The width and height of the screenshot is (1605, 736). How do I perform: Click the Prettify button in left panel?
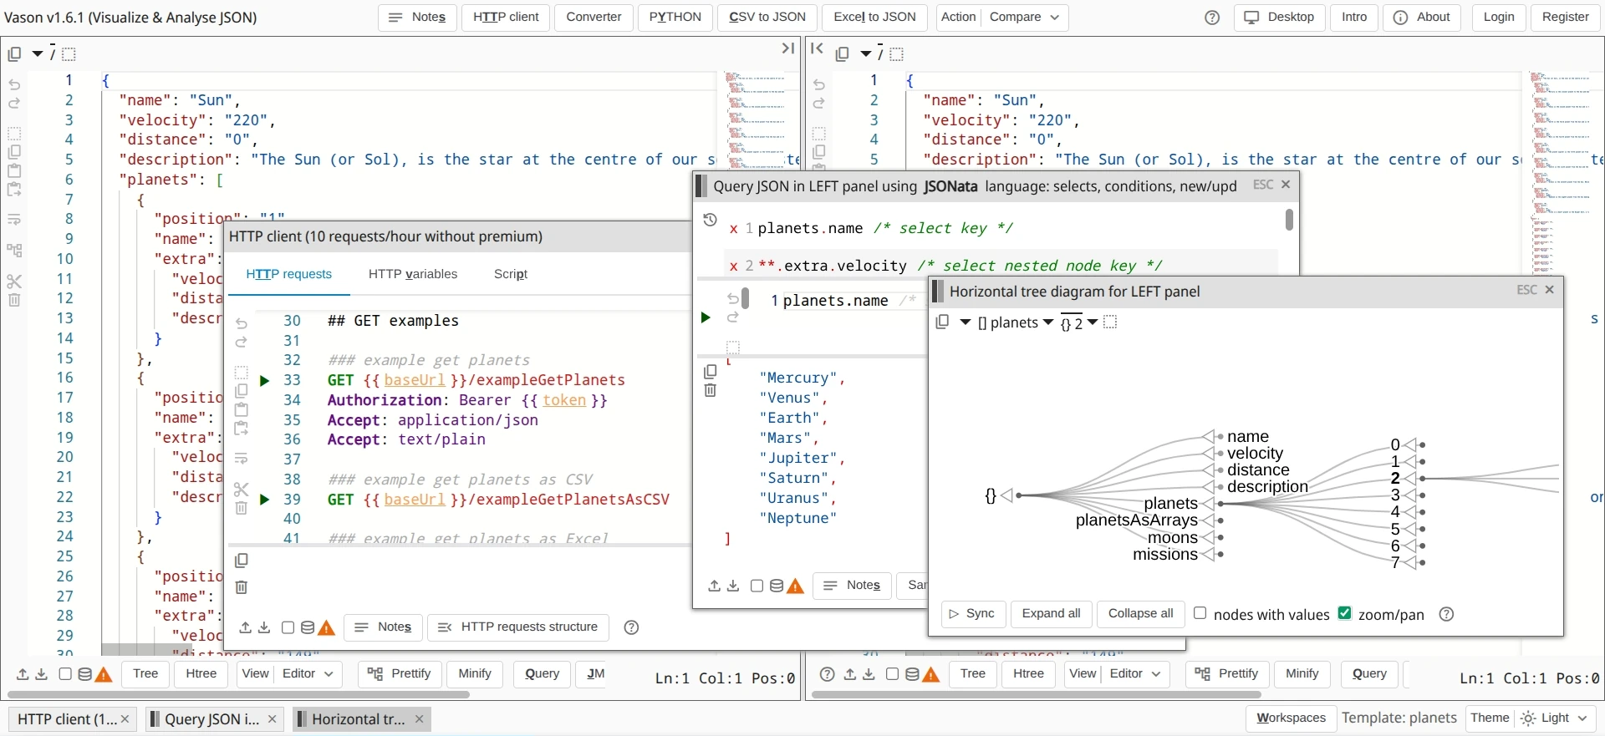[400, 674]
